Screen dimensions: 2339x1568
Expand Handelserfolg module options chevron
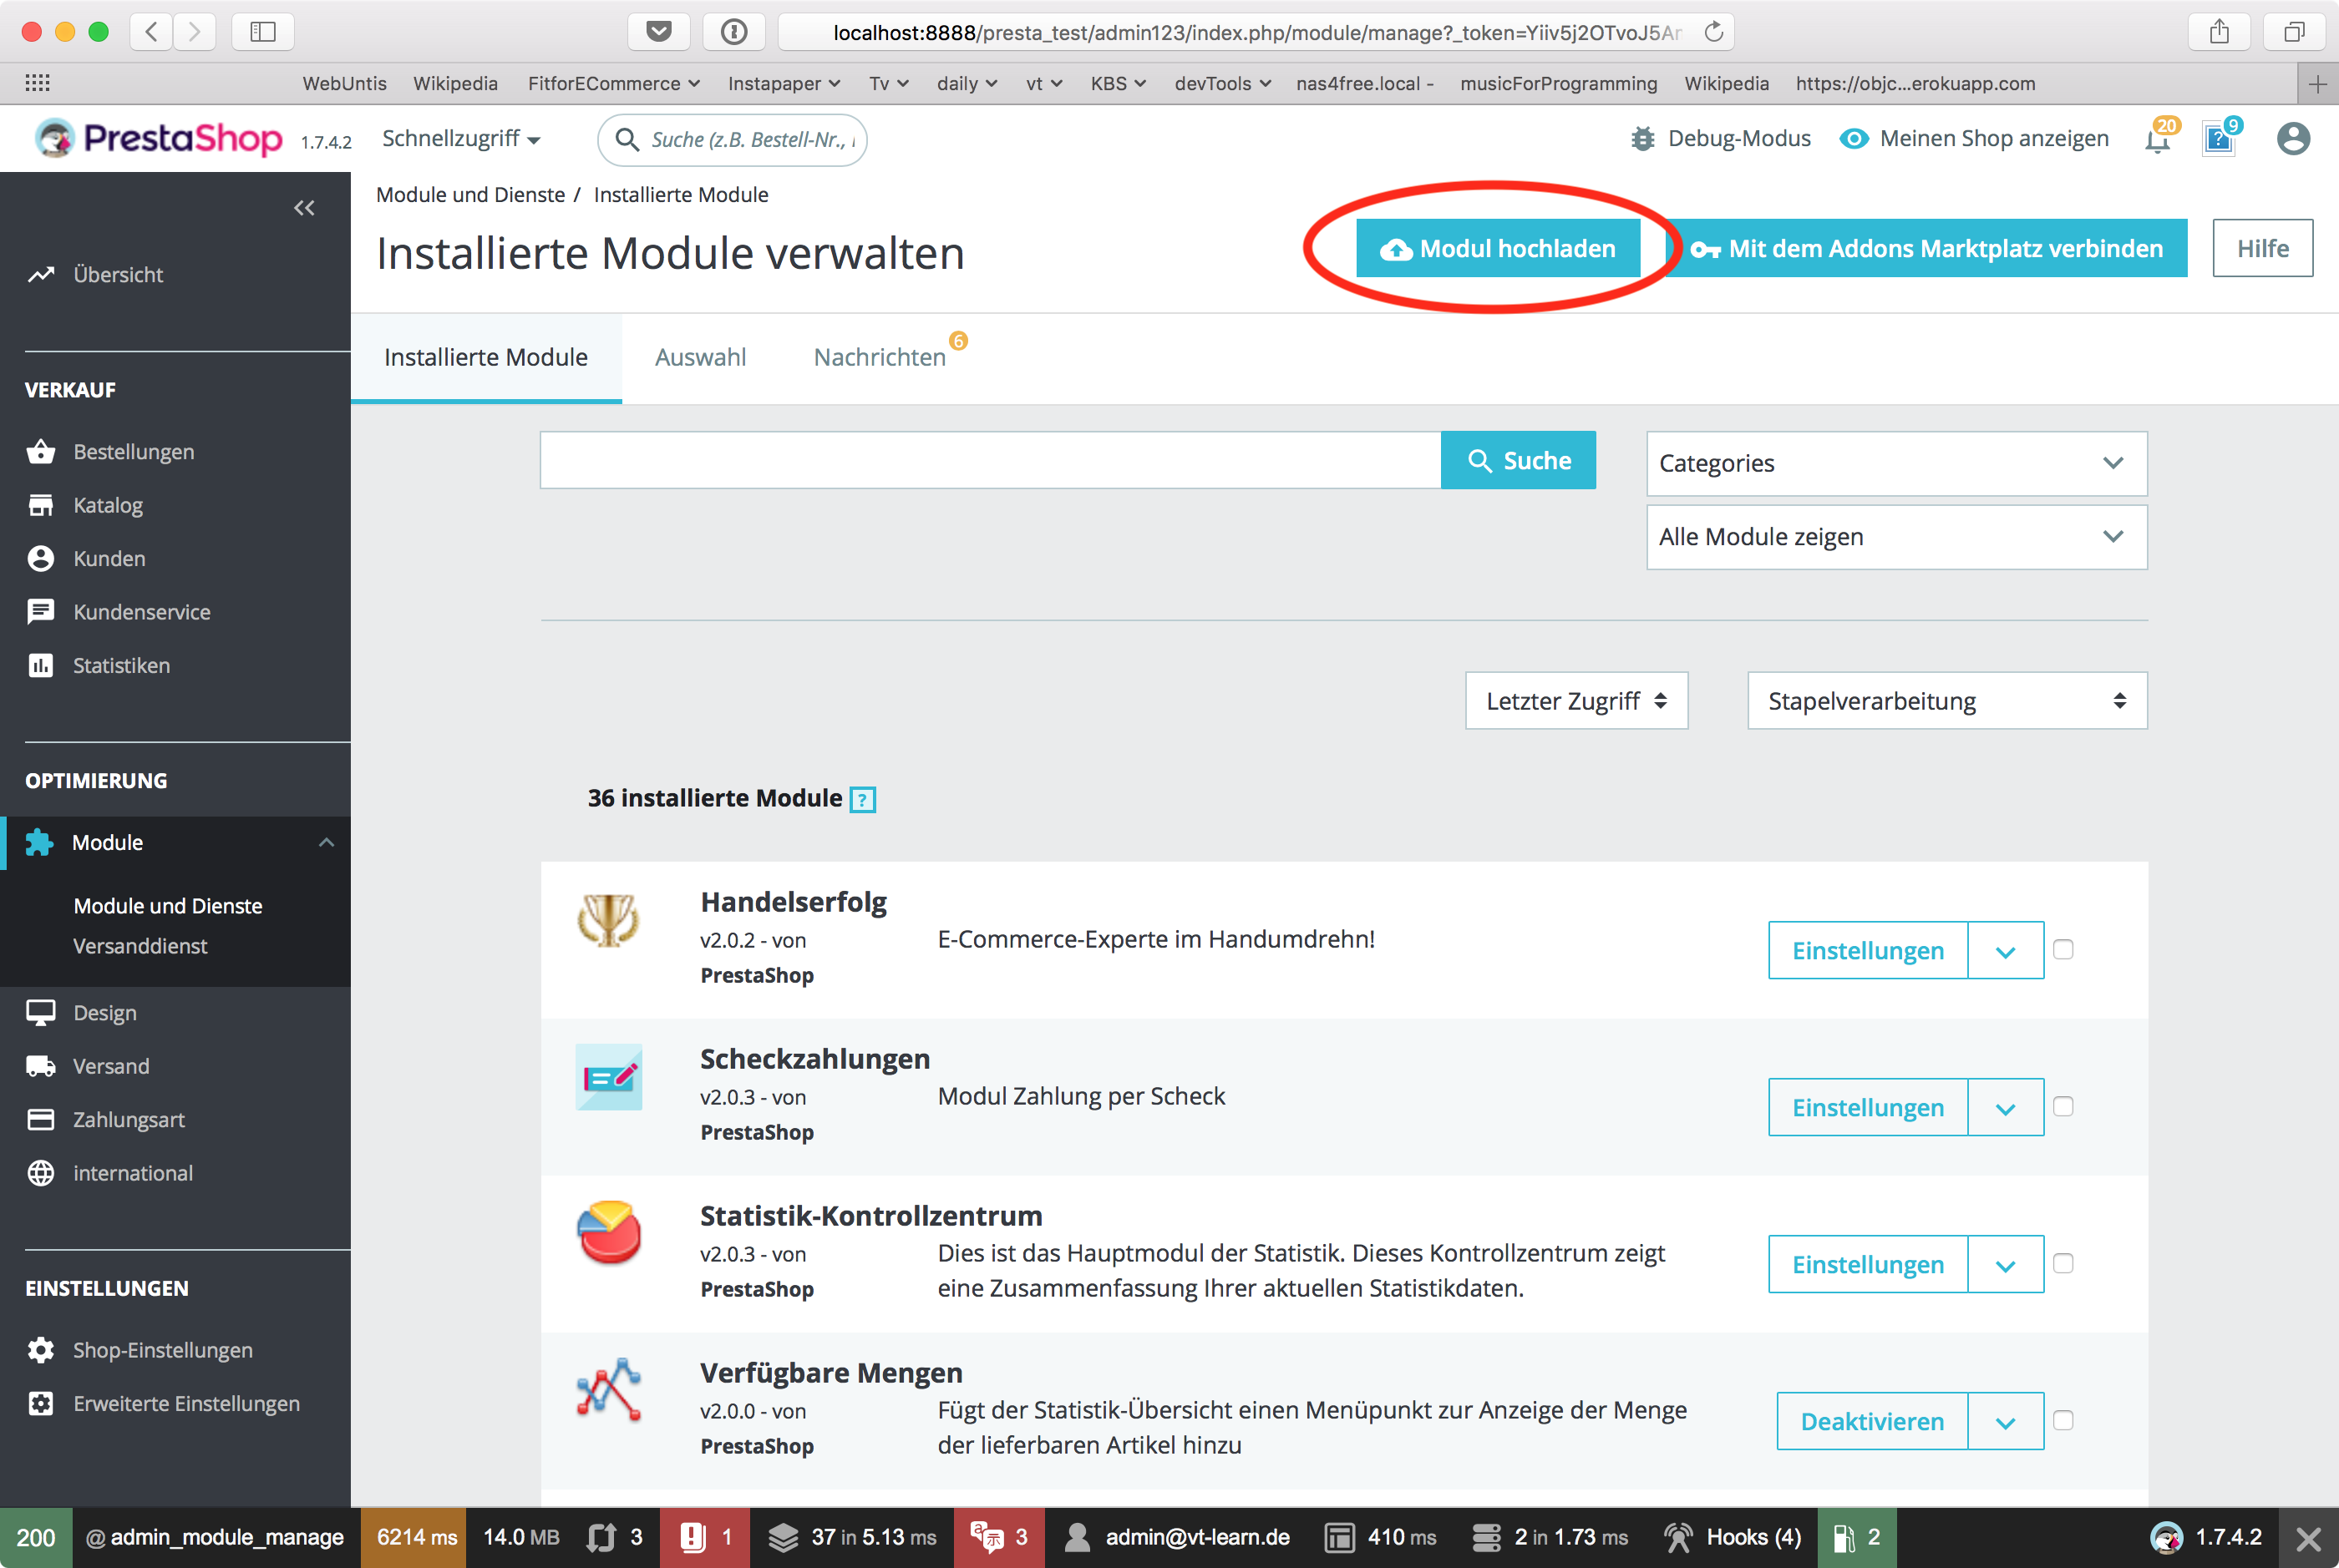[x=2007, y=950]
